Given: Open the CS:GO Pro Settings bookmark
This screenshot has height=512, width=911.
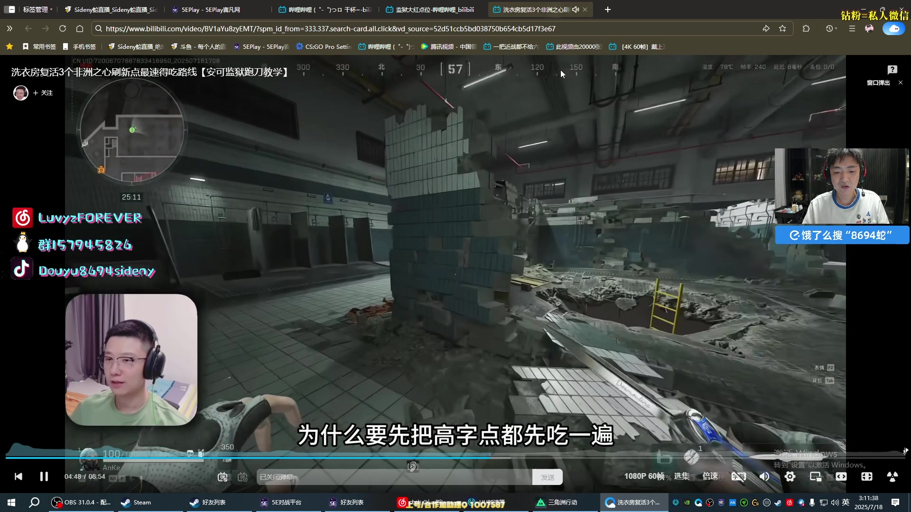Looking at the screenshot, I should pyautogui.click(x=324, y=46).
